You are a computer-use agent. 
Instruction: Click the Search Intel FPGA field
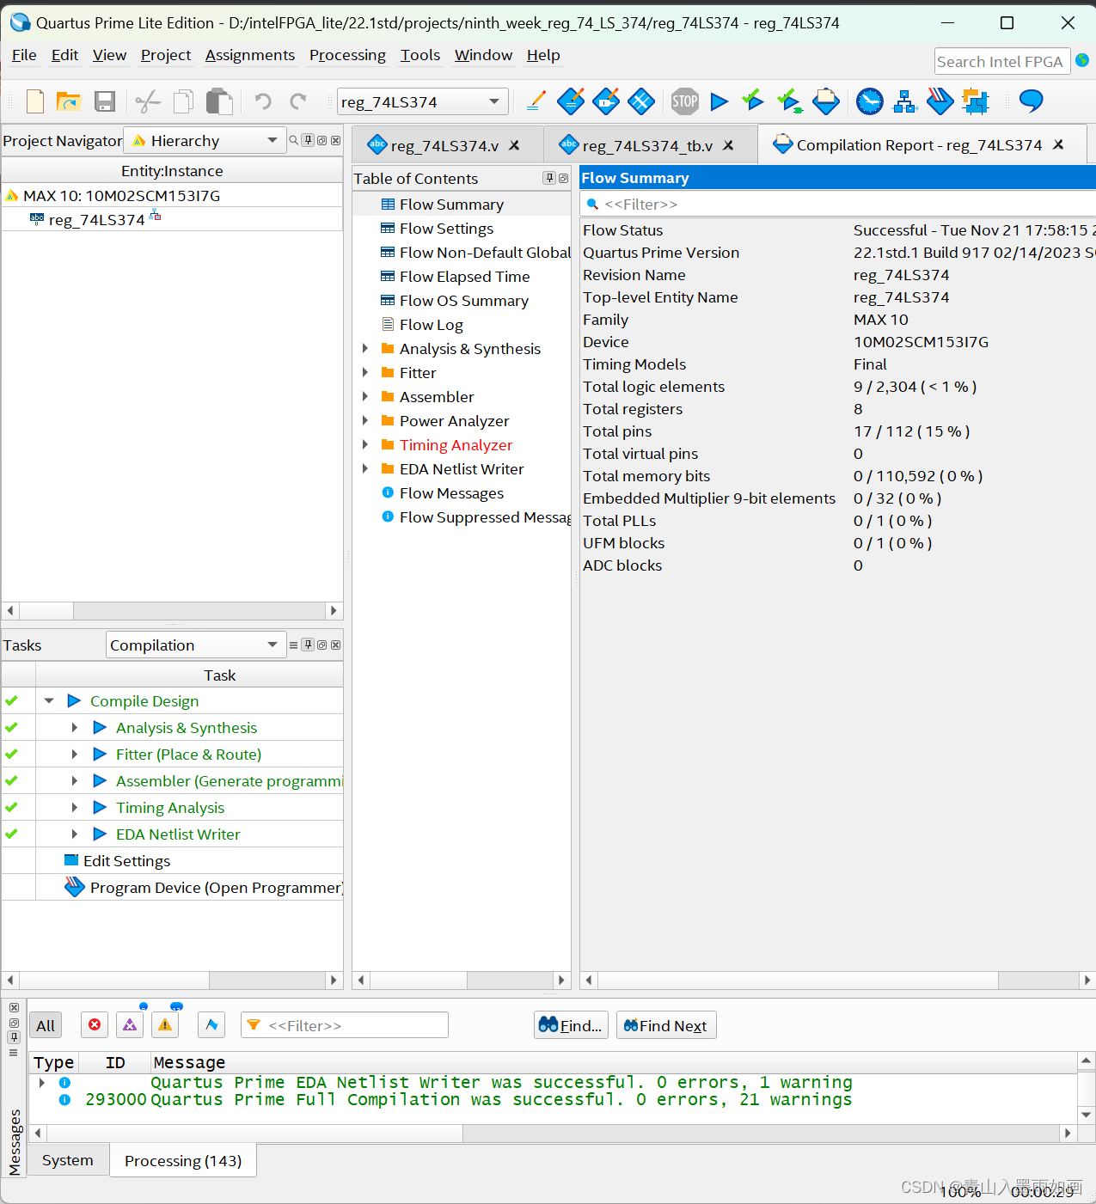click(1001, 61)
